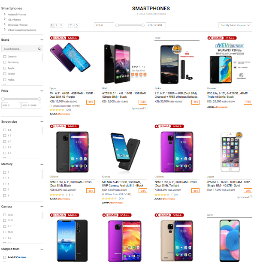Open iOS Phones category link
This screenshot has height=262, width=260.
14,20
